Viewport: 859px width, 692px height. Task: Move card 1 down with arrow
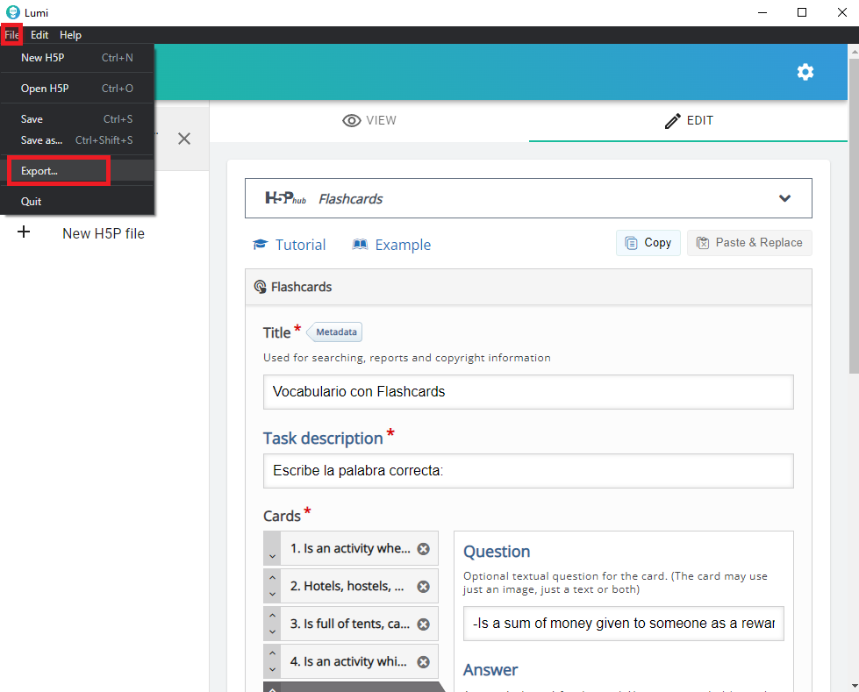tap(272, 556)
